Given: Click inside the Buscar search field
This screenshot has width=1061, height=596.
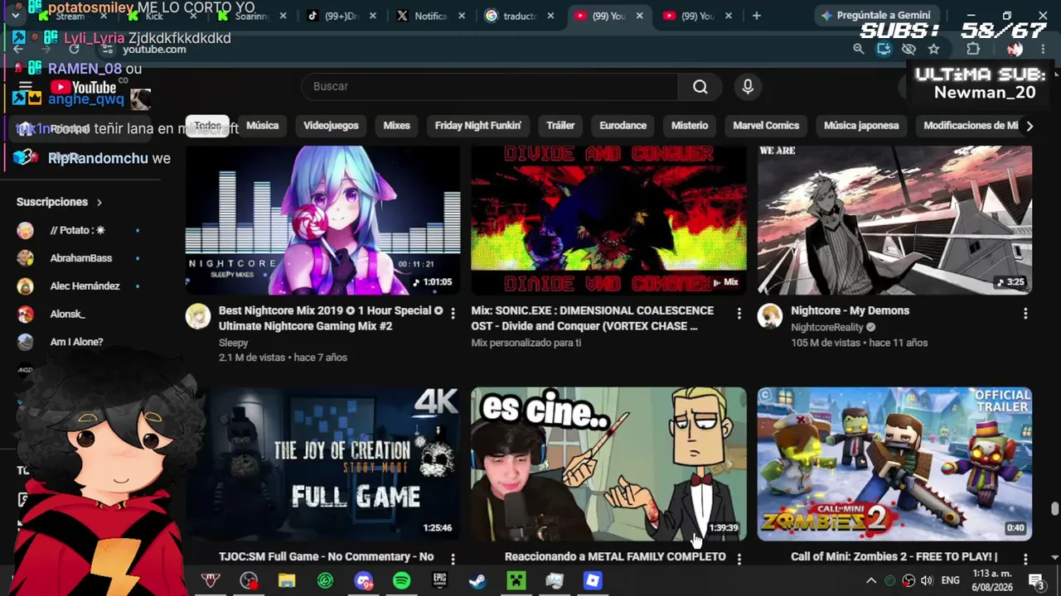Looking at the screenshot, I should point(489,87).
